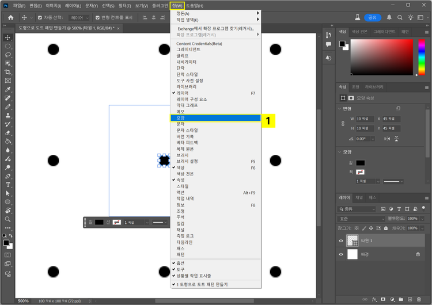Select the Spot Healing Brush tool
The width and height of the screenshot is (432, 305).
click(x=7, y=98)
